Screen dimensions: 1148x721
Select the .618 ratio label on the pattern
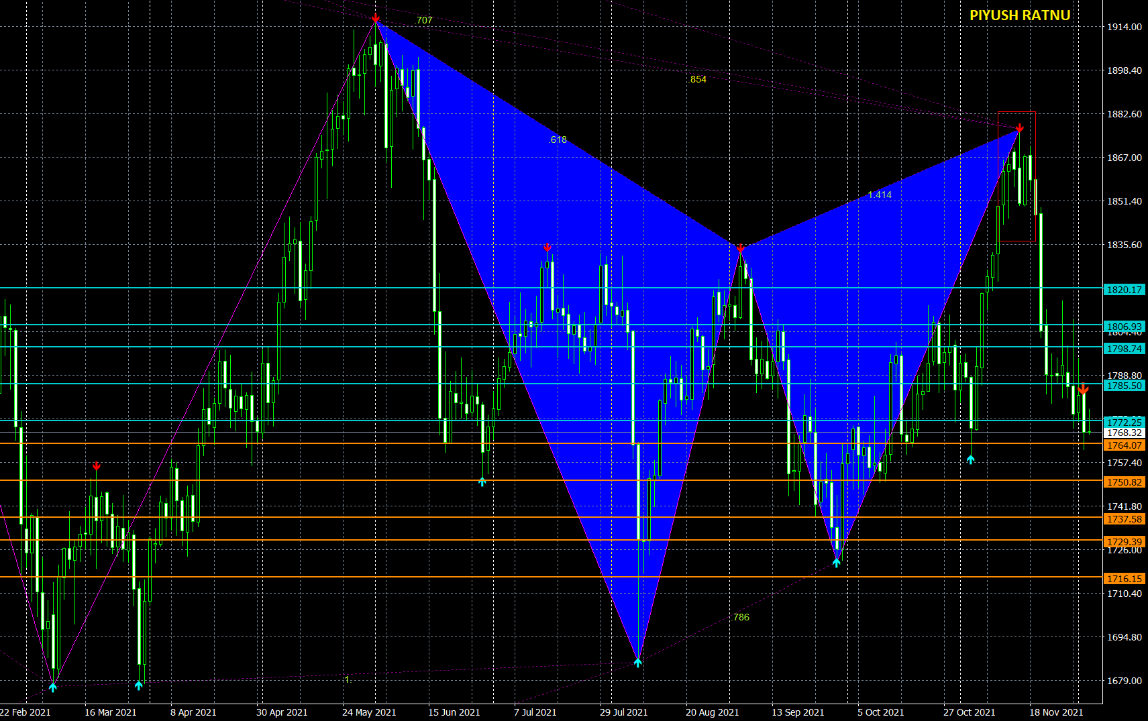coord(558,140)
